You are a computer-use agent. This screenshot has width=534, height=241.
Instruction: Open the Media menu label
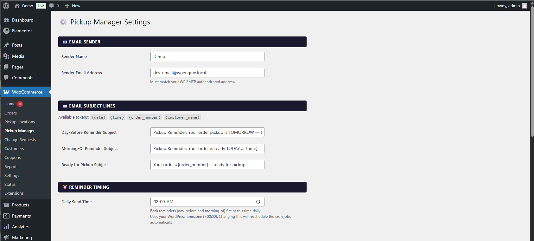coord(18,56)
